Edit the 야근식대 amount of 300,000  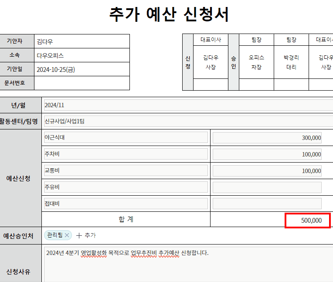click(x=267, y=138)
